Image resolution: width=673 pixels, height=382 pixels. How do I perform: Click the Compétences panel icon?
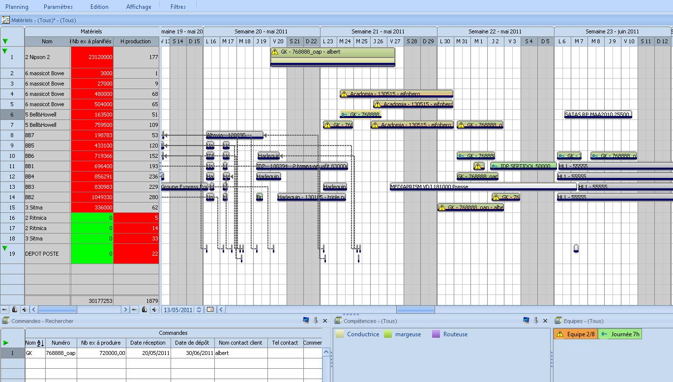point(338,321)
